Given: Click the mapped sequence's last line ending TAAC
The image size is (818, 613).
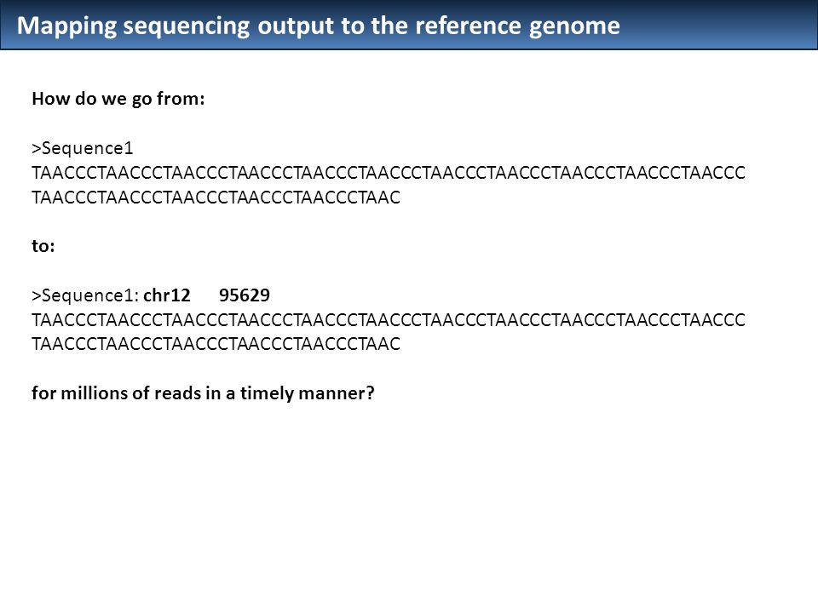Looking at the screenshot, I should tap(216, 344).
